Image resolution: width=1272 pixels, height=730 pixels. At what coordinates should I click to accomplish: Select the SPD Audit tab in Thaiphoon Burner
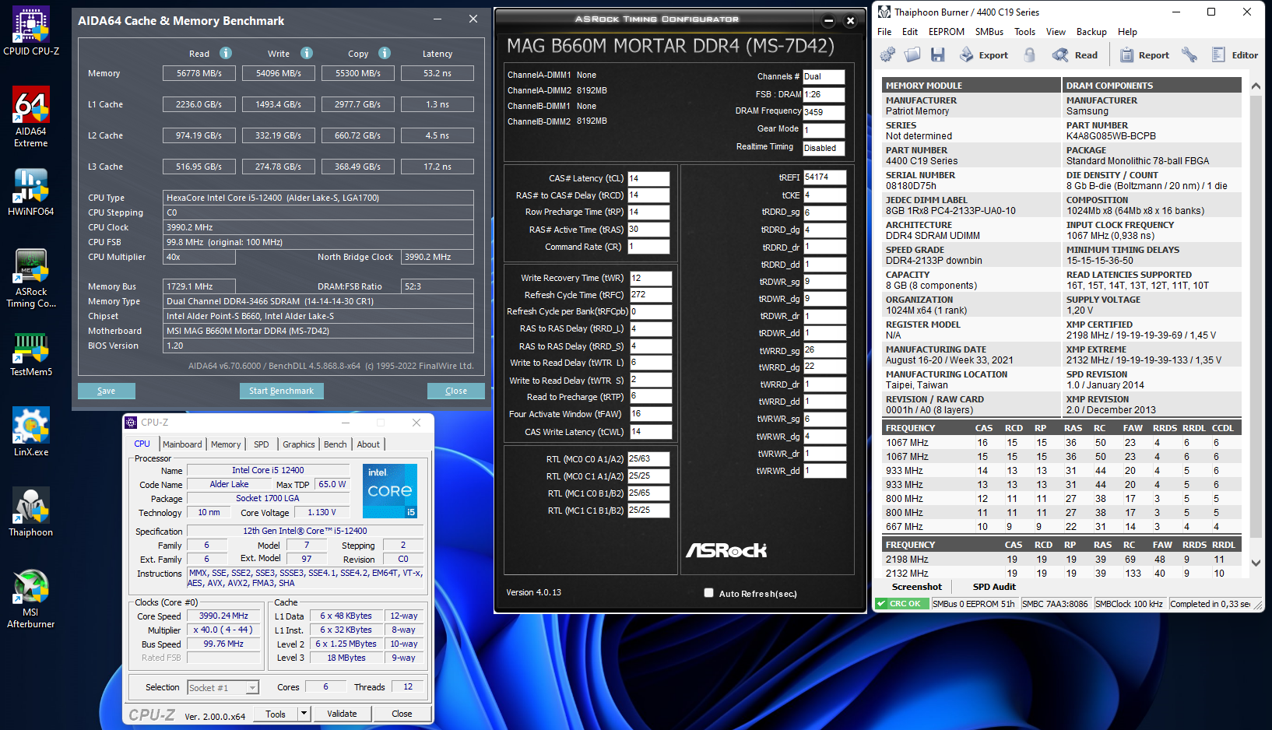tap(994, 587)
